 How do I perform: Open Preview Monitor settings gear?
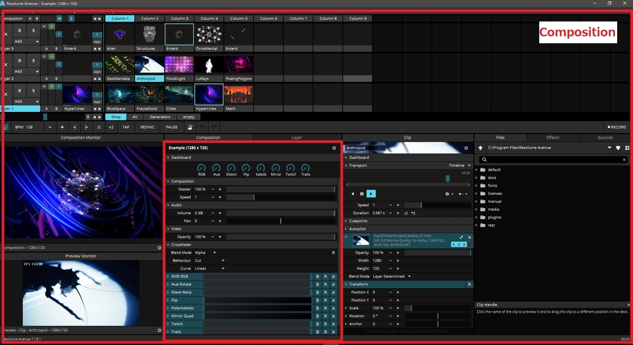pyautogui.click(x=159, y=330)
